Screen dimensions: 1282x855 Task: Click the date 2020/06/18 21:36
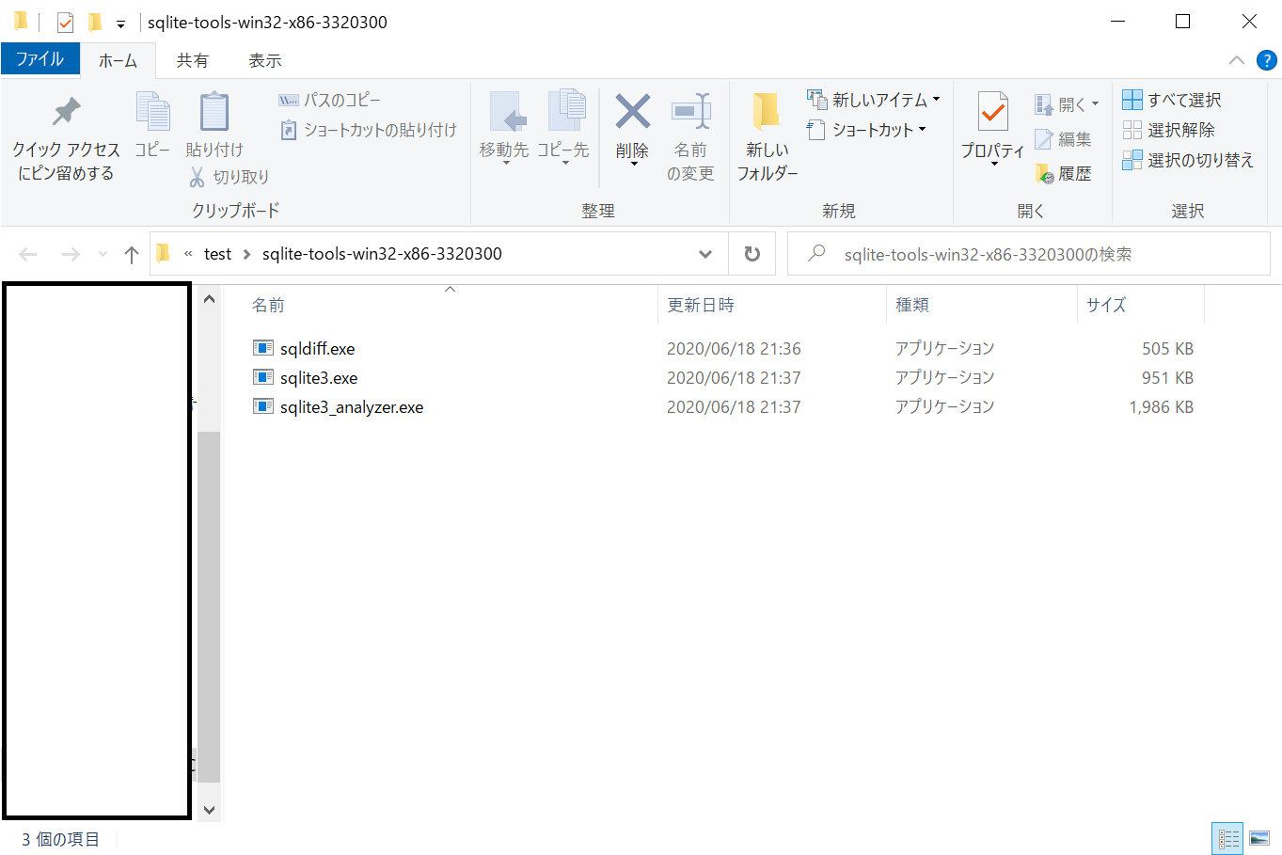734,349
